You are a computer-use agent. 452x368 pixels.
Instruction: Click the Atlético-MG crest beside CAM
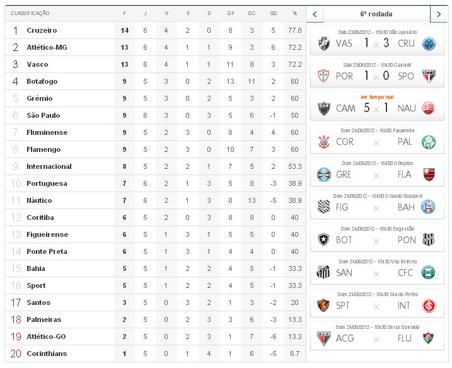325,108
